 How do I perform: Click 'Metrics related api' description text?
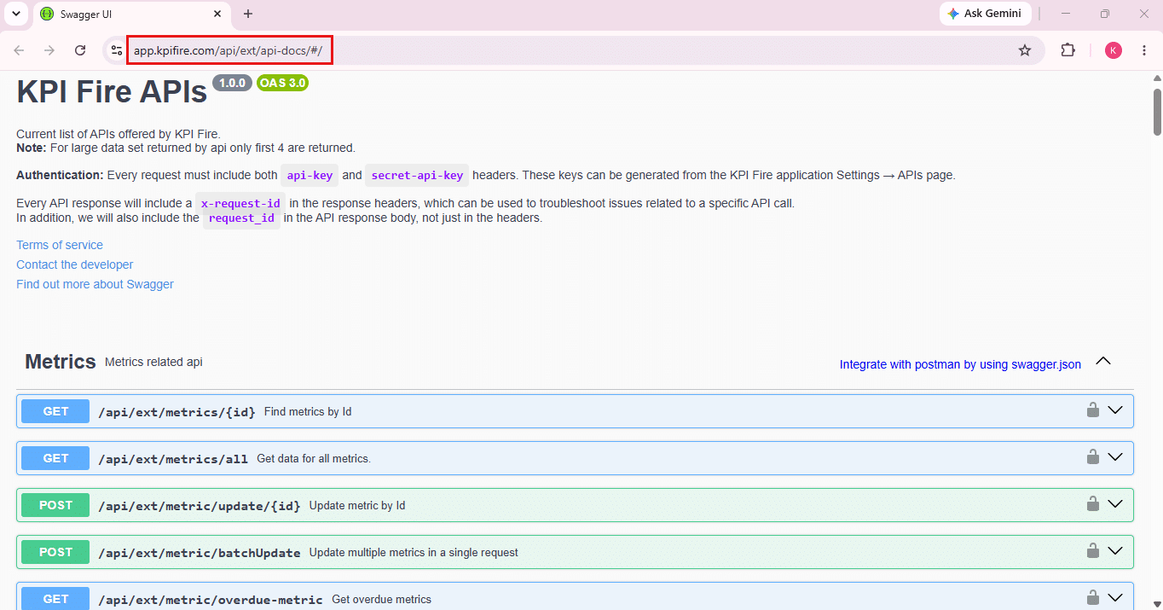pos(153,362)
